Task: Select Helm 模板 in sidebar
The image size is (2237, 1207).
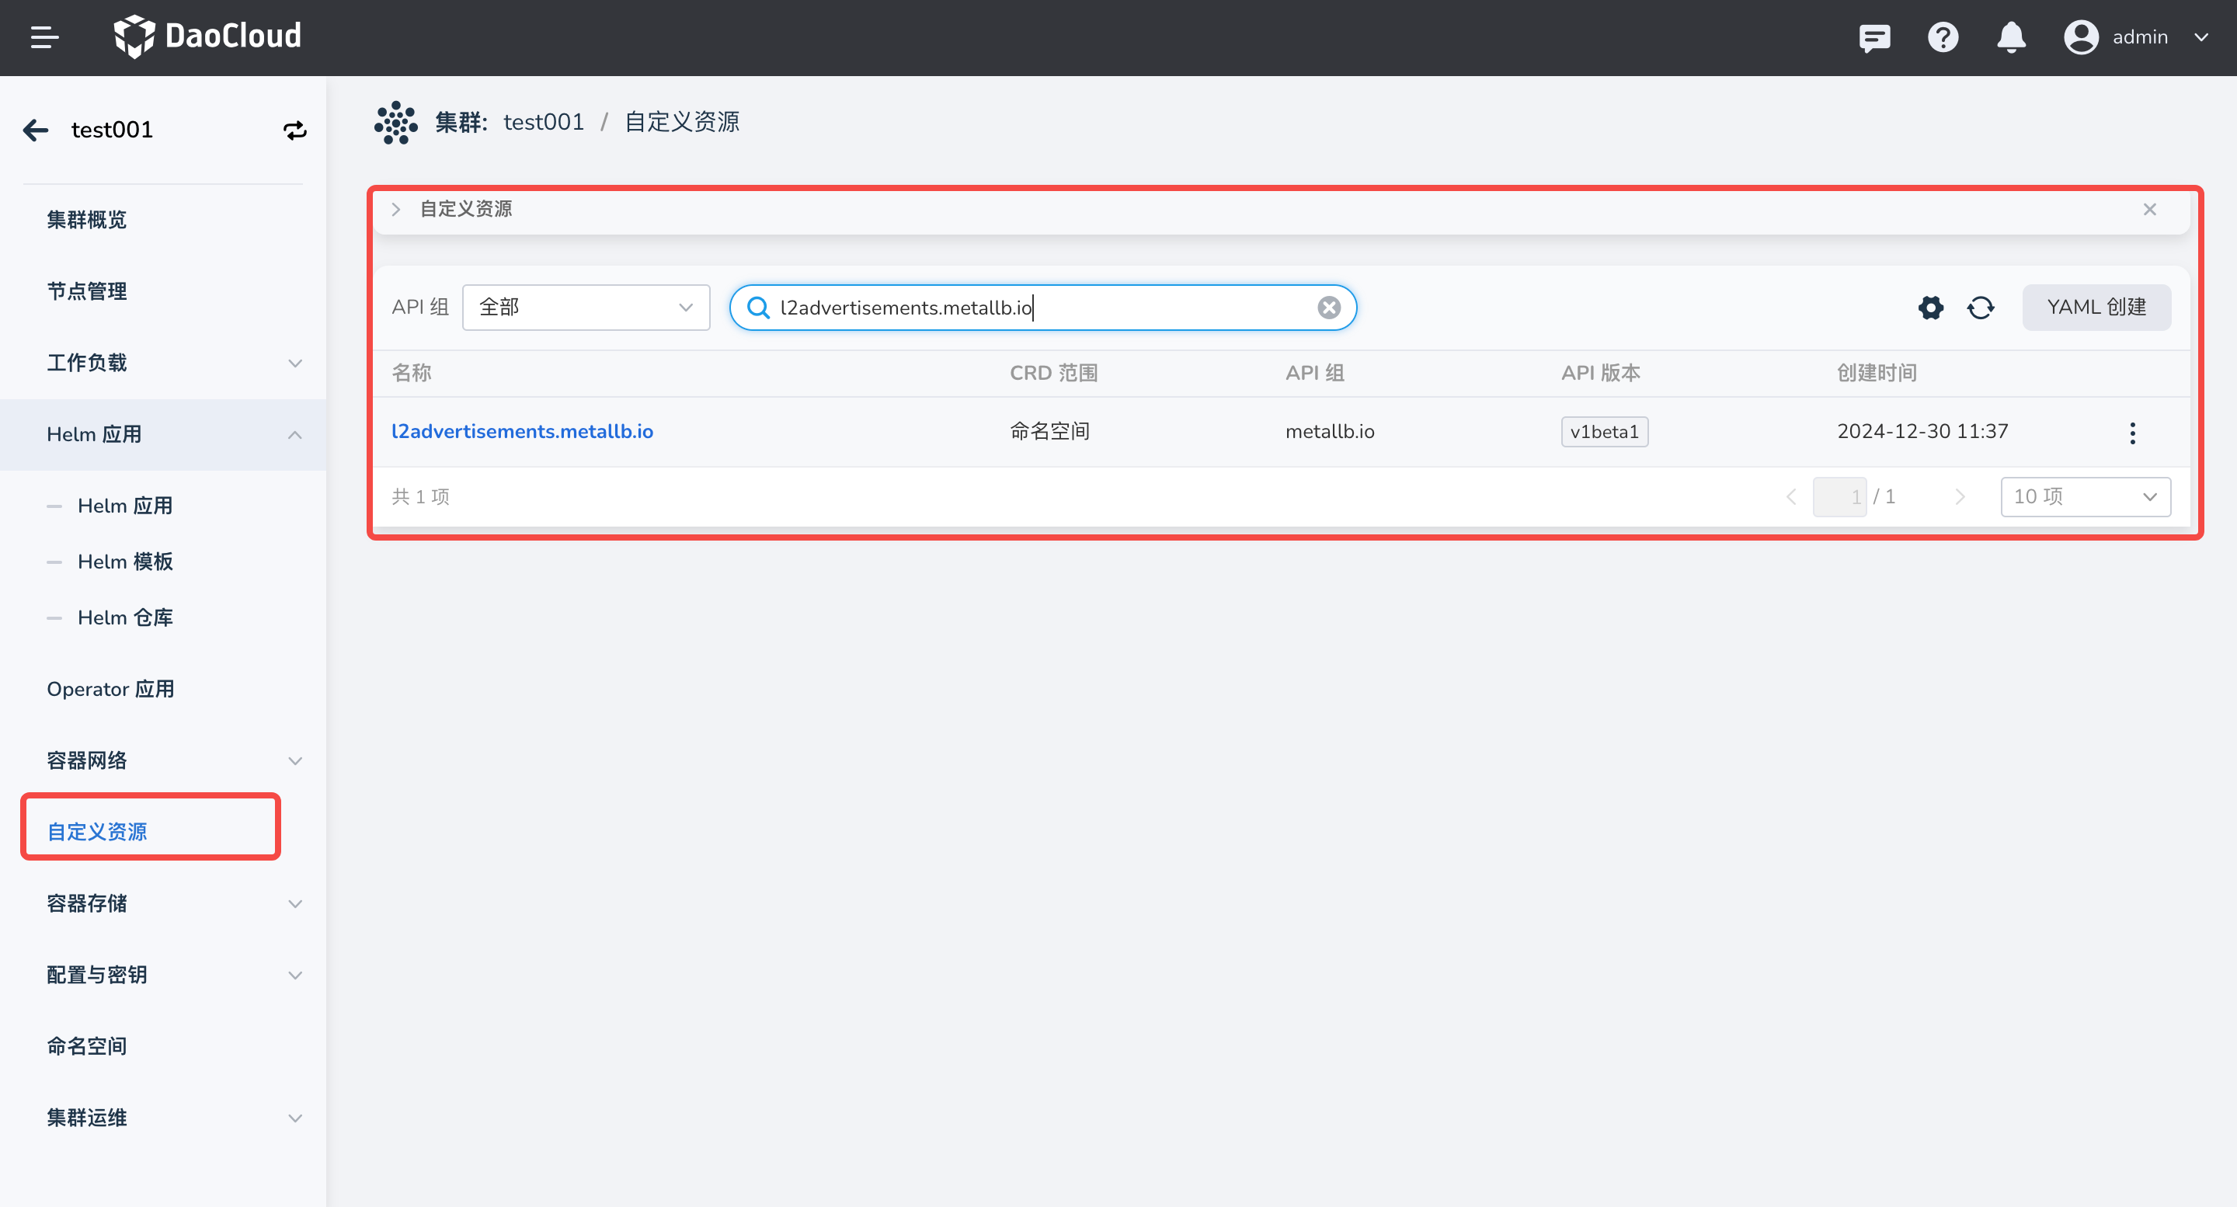Action: 125,562
